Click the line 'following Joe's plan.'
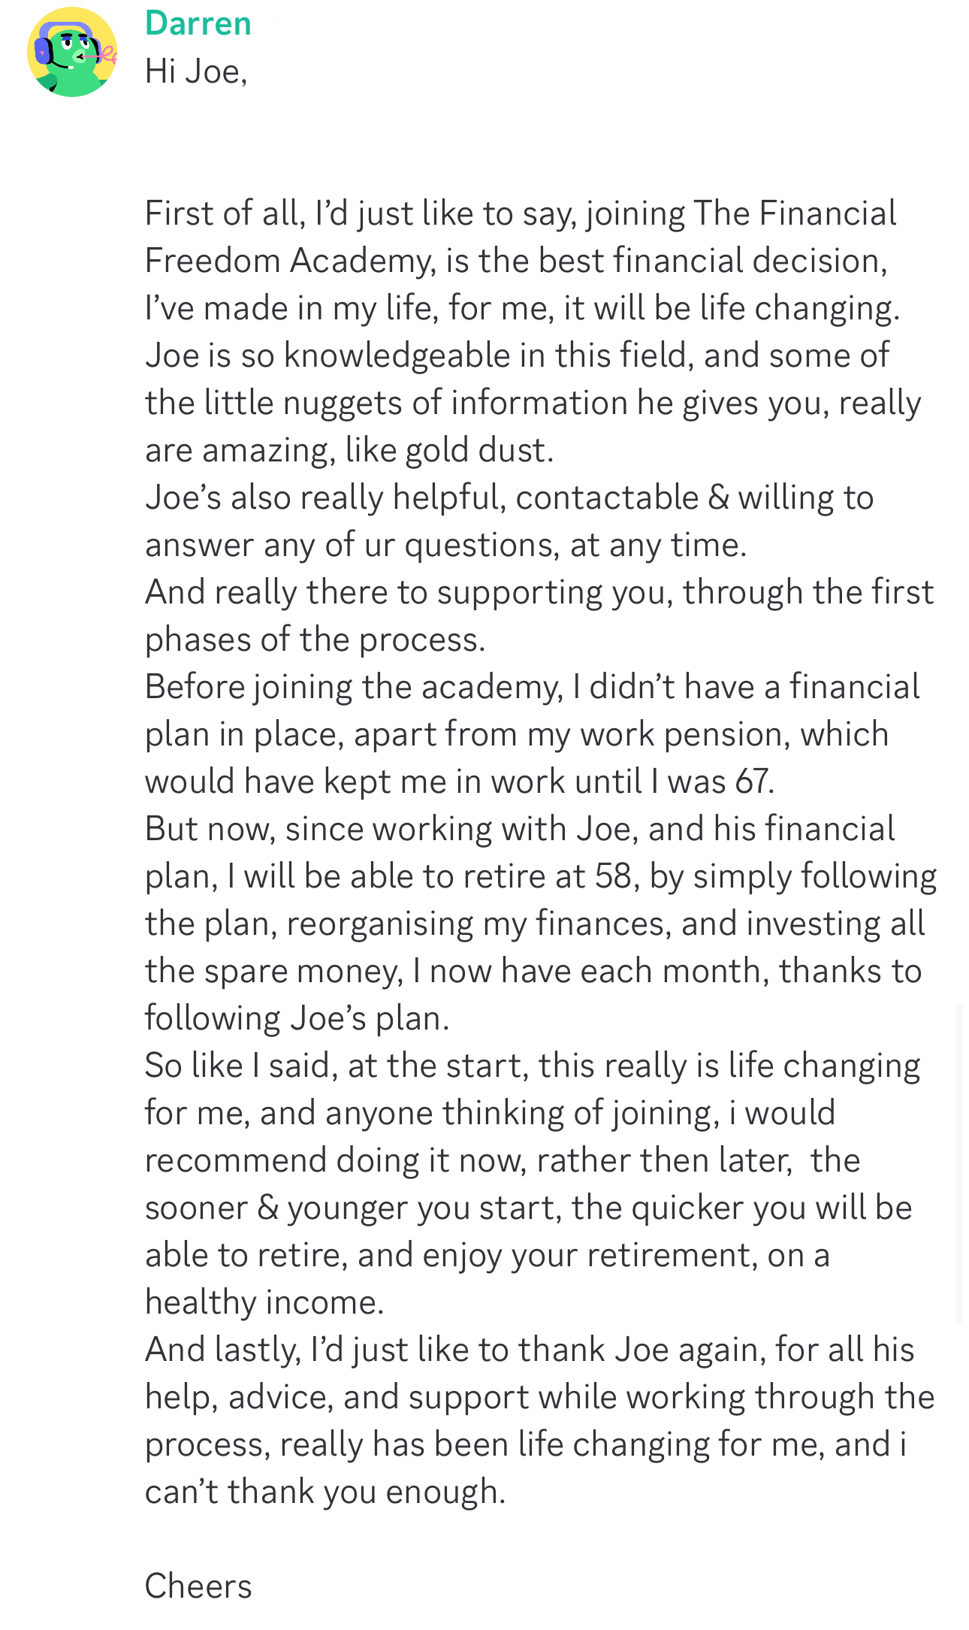The height and width of the screenshot is (1630, 969). click(x=297, y=1019)
